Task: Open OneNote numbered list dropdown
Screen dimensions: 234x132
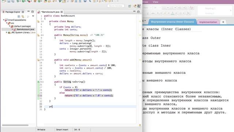Action: (175, 8)
